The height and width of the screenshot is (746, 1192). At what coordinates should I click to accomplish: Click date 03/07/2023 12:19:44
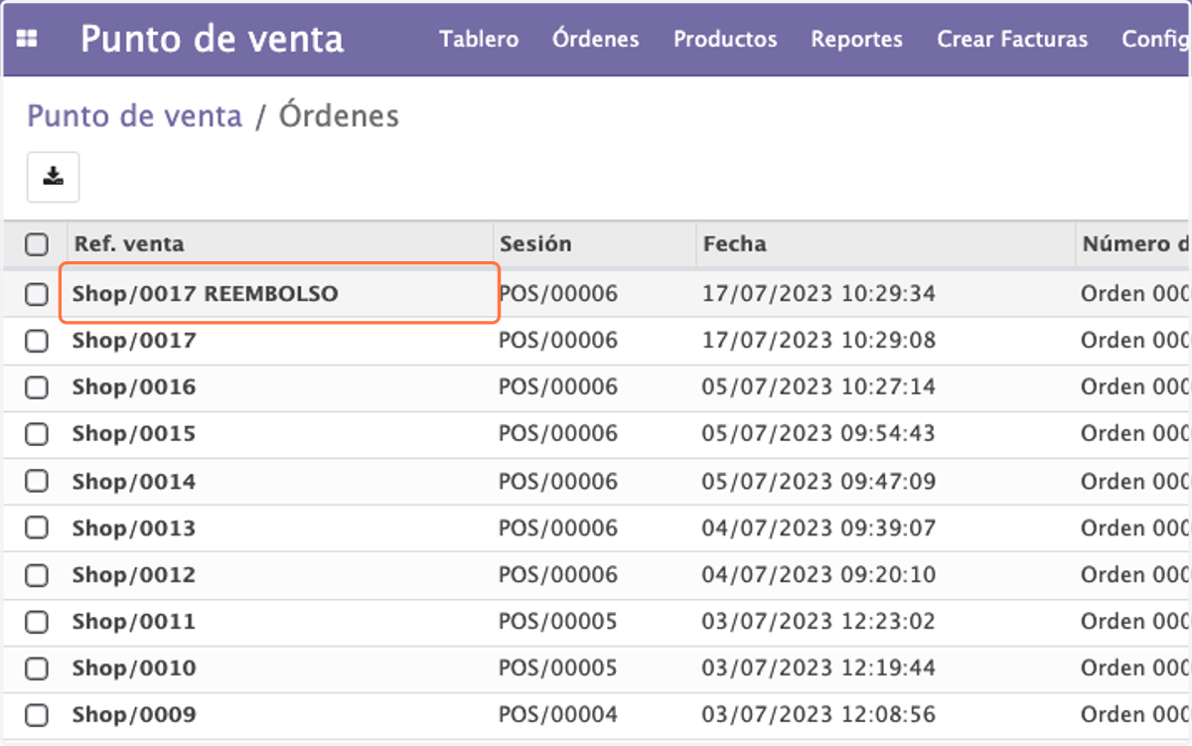819,669
